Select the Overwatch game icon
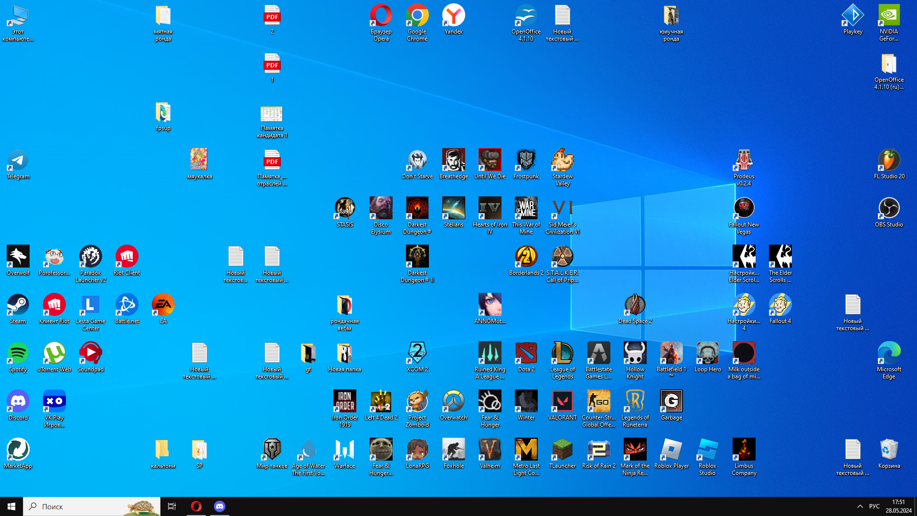917x516 pixels. pyautogui.click(x=453, y=405)
